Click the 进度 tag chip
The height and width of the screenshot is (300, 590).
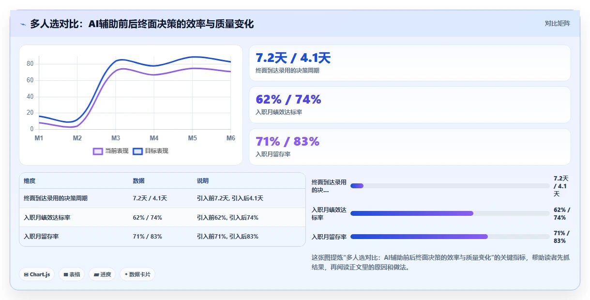tap(102, 274)
